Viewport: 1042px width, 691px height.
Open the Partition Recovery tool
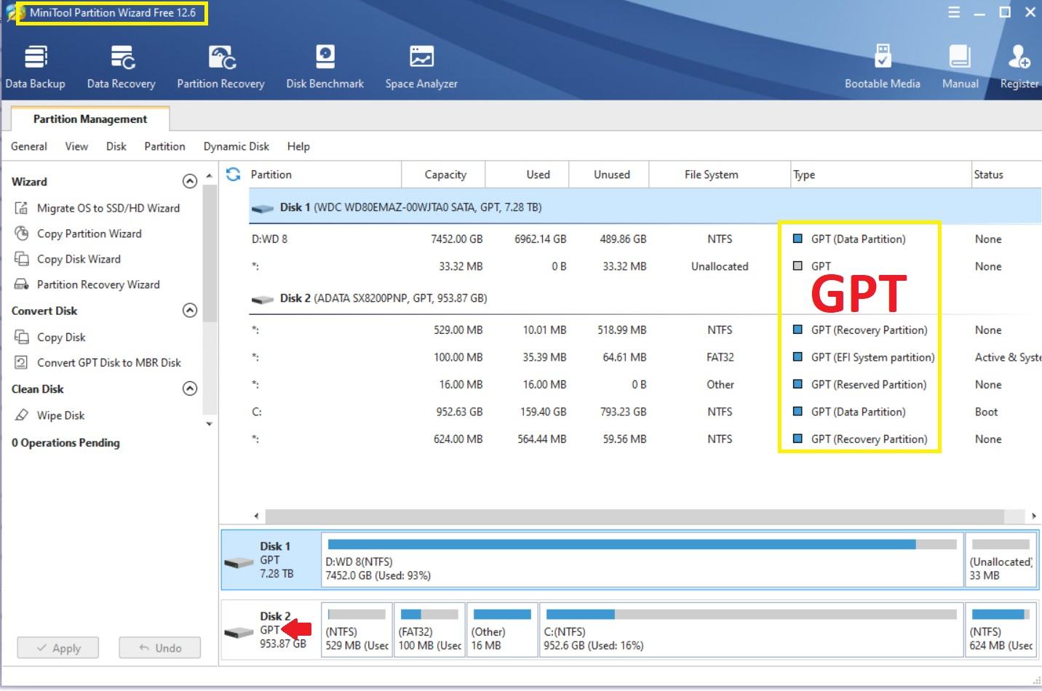[x=220, y=67]
